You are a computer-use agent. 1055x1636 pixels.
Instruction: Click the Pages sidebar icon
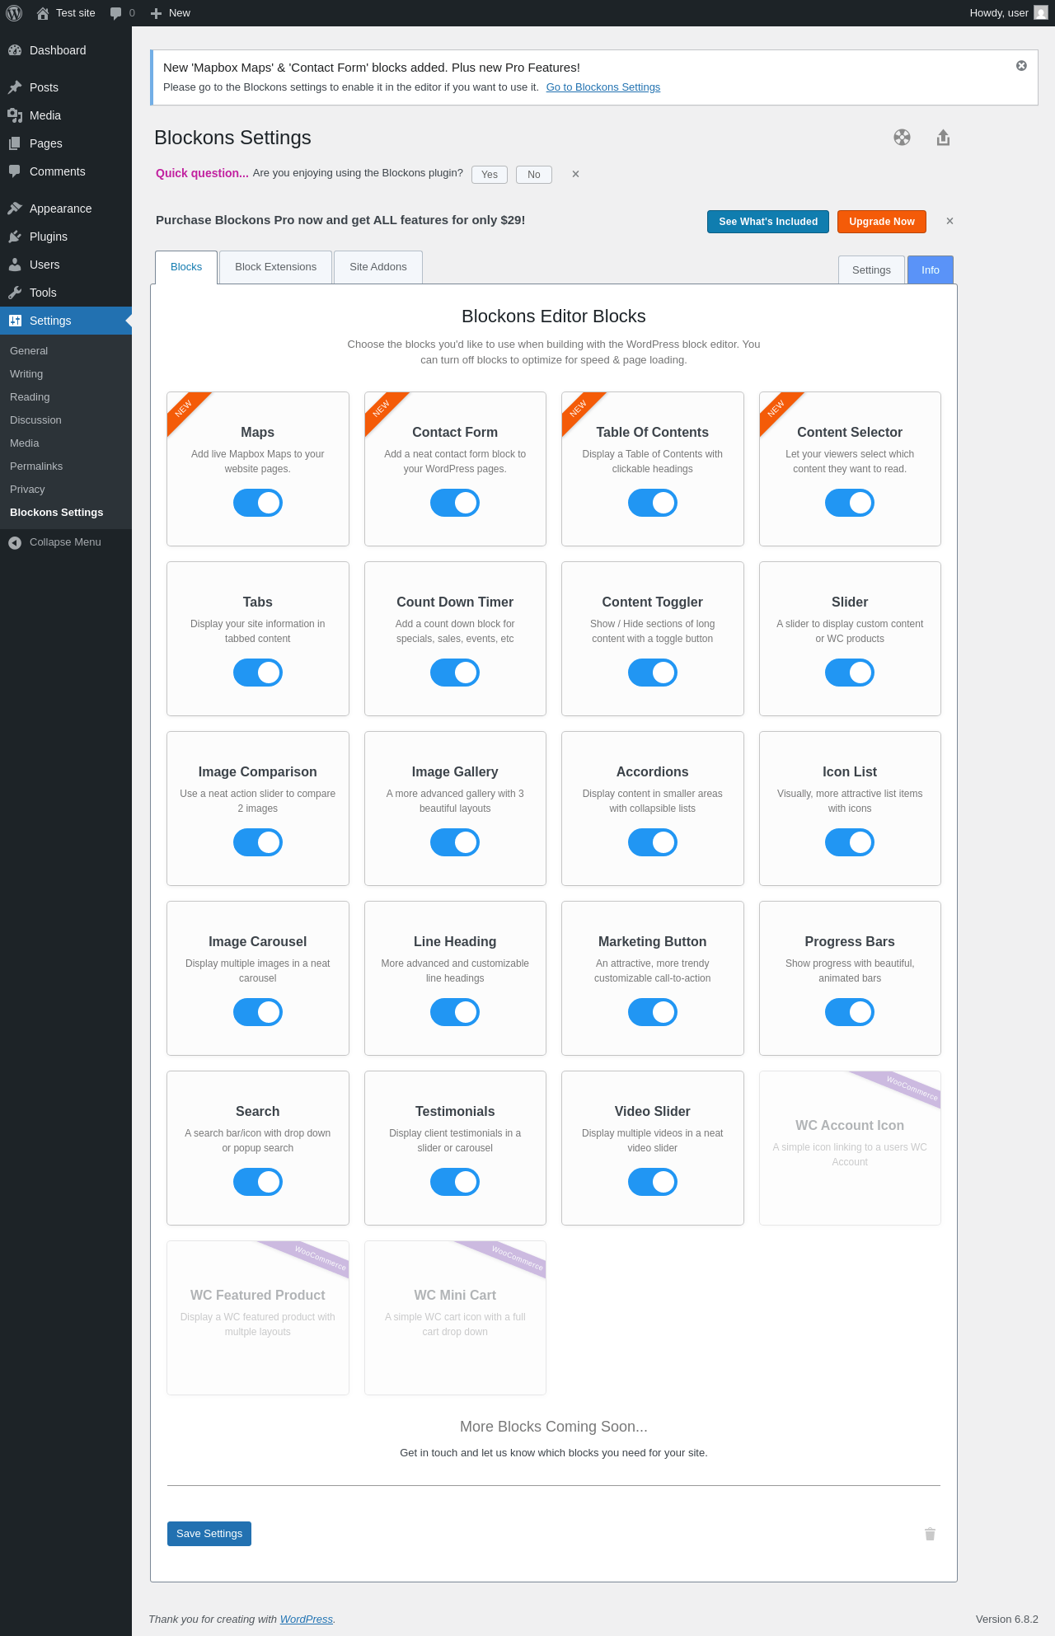(15, 143)
